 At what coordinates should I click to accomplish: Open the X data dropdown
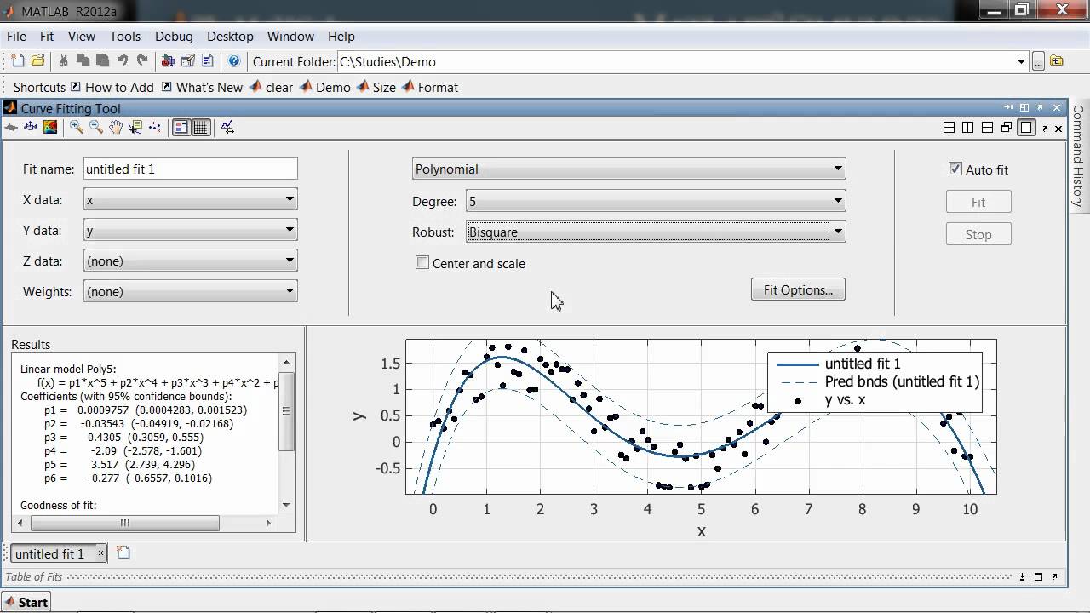190,200
